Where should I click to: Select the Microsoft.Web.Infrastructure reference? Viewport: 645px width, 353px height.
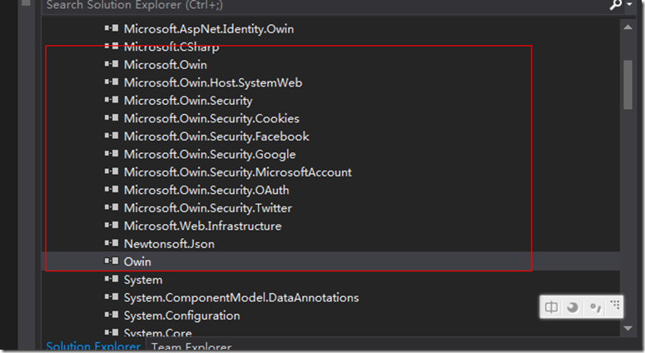click(x=202, y=226)
